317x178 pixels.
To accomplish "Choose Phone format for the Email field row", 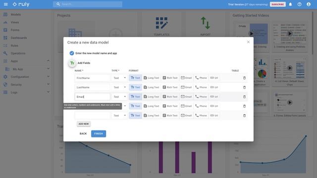I will pyautogui.click(x=201, y=97).
